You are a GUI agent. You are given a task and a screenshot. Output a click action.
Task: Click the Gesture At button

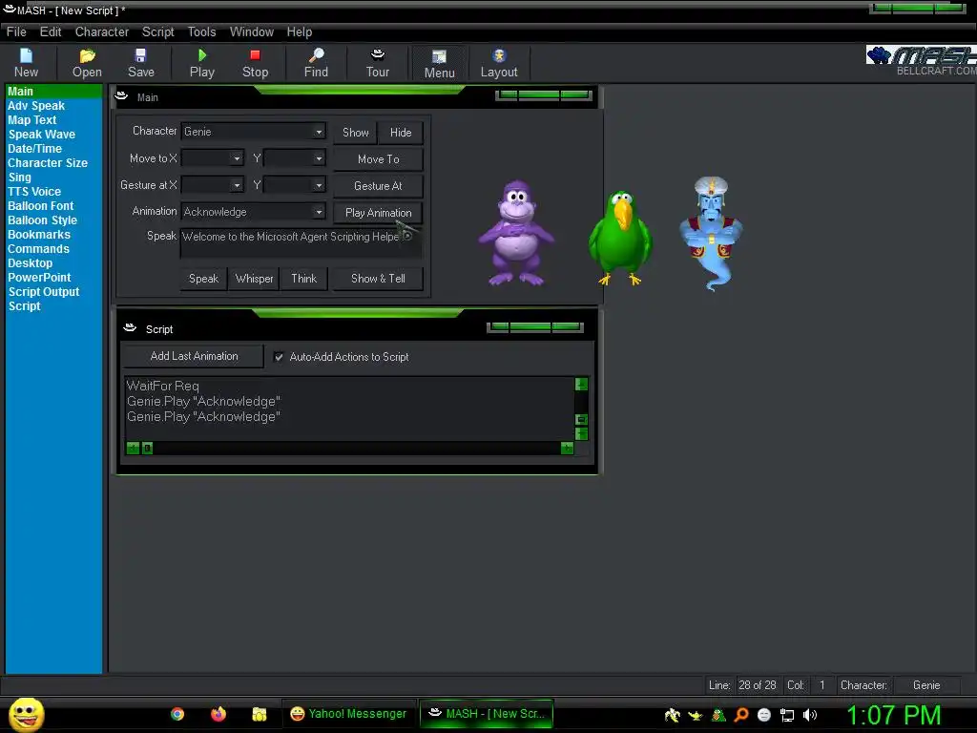click(x=378, y=186)
